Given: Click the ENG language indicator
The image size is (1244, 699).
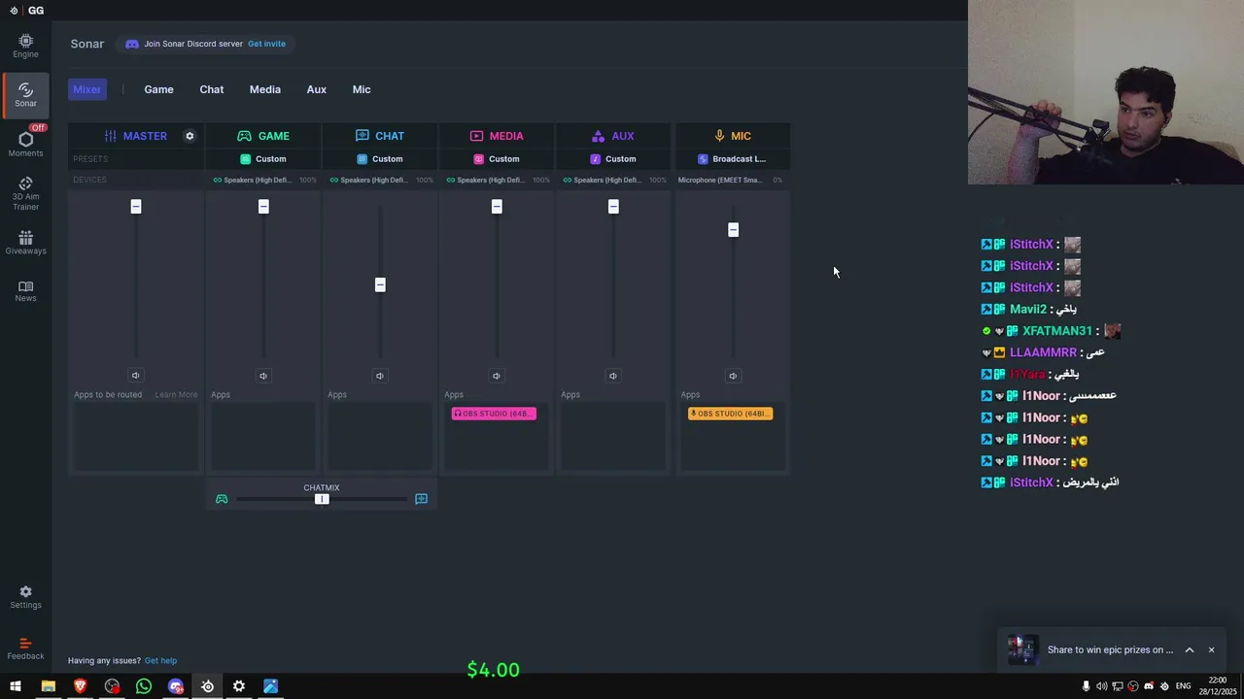Looking at the screenshot, I should tap(1183, 686).
